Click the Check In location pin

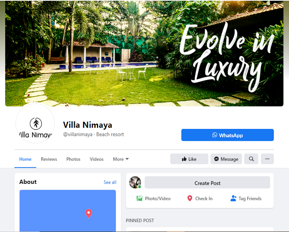click(x=190, y=198)
